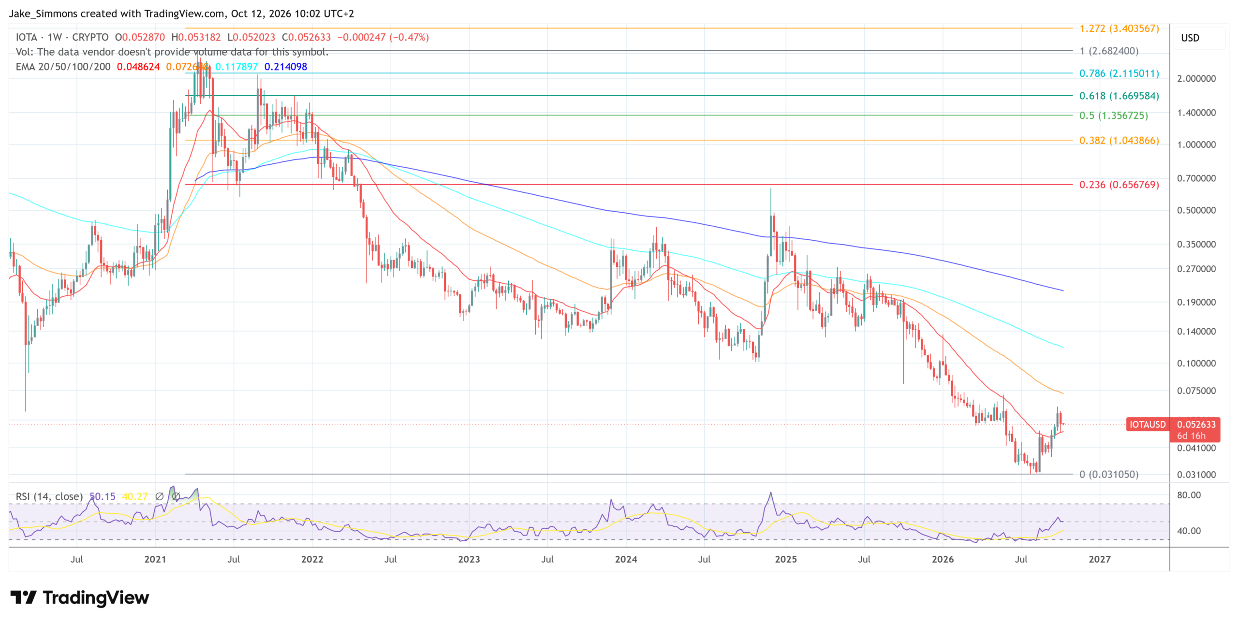Image resolution: width=1238 pixels, height=624 pixels.
Task: Click the 6d 16h candle countdown
Action: tap(1191, 436)
